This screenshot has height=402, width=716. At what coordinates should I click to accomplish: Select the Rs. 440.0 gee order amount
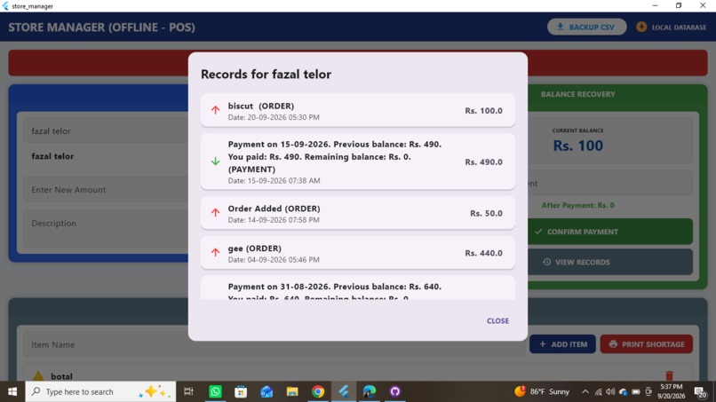pos(483,253)
